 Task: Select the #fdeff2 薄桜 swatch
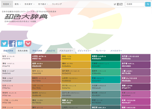point(16,65)
